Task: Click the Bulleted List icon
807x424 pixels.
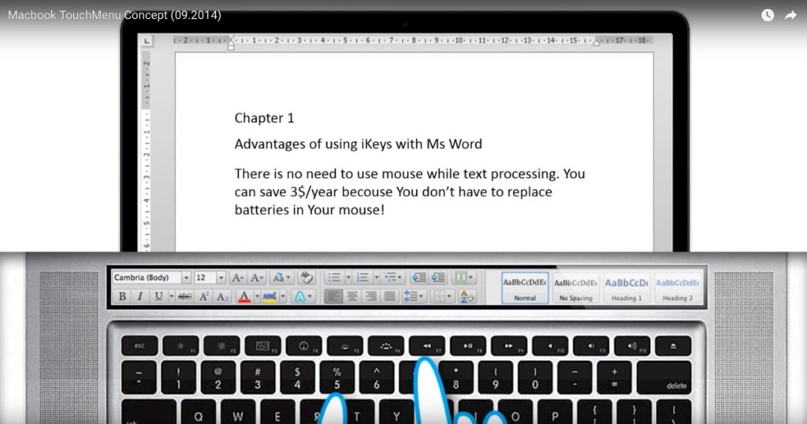Action: [334, 278]
